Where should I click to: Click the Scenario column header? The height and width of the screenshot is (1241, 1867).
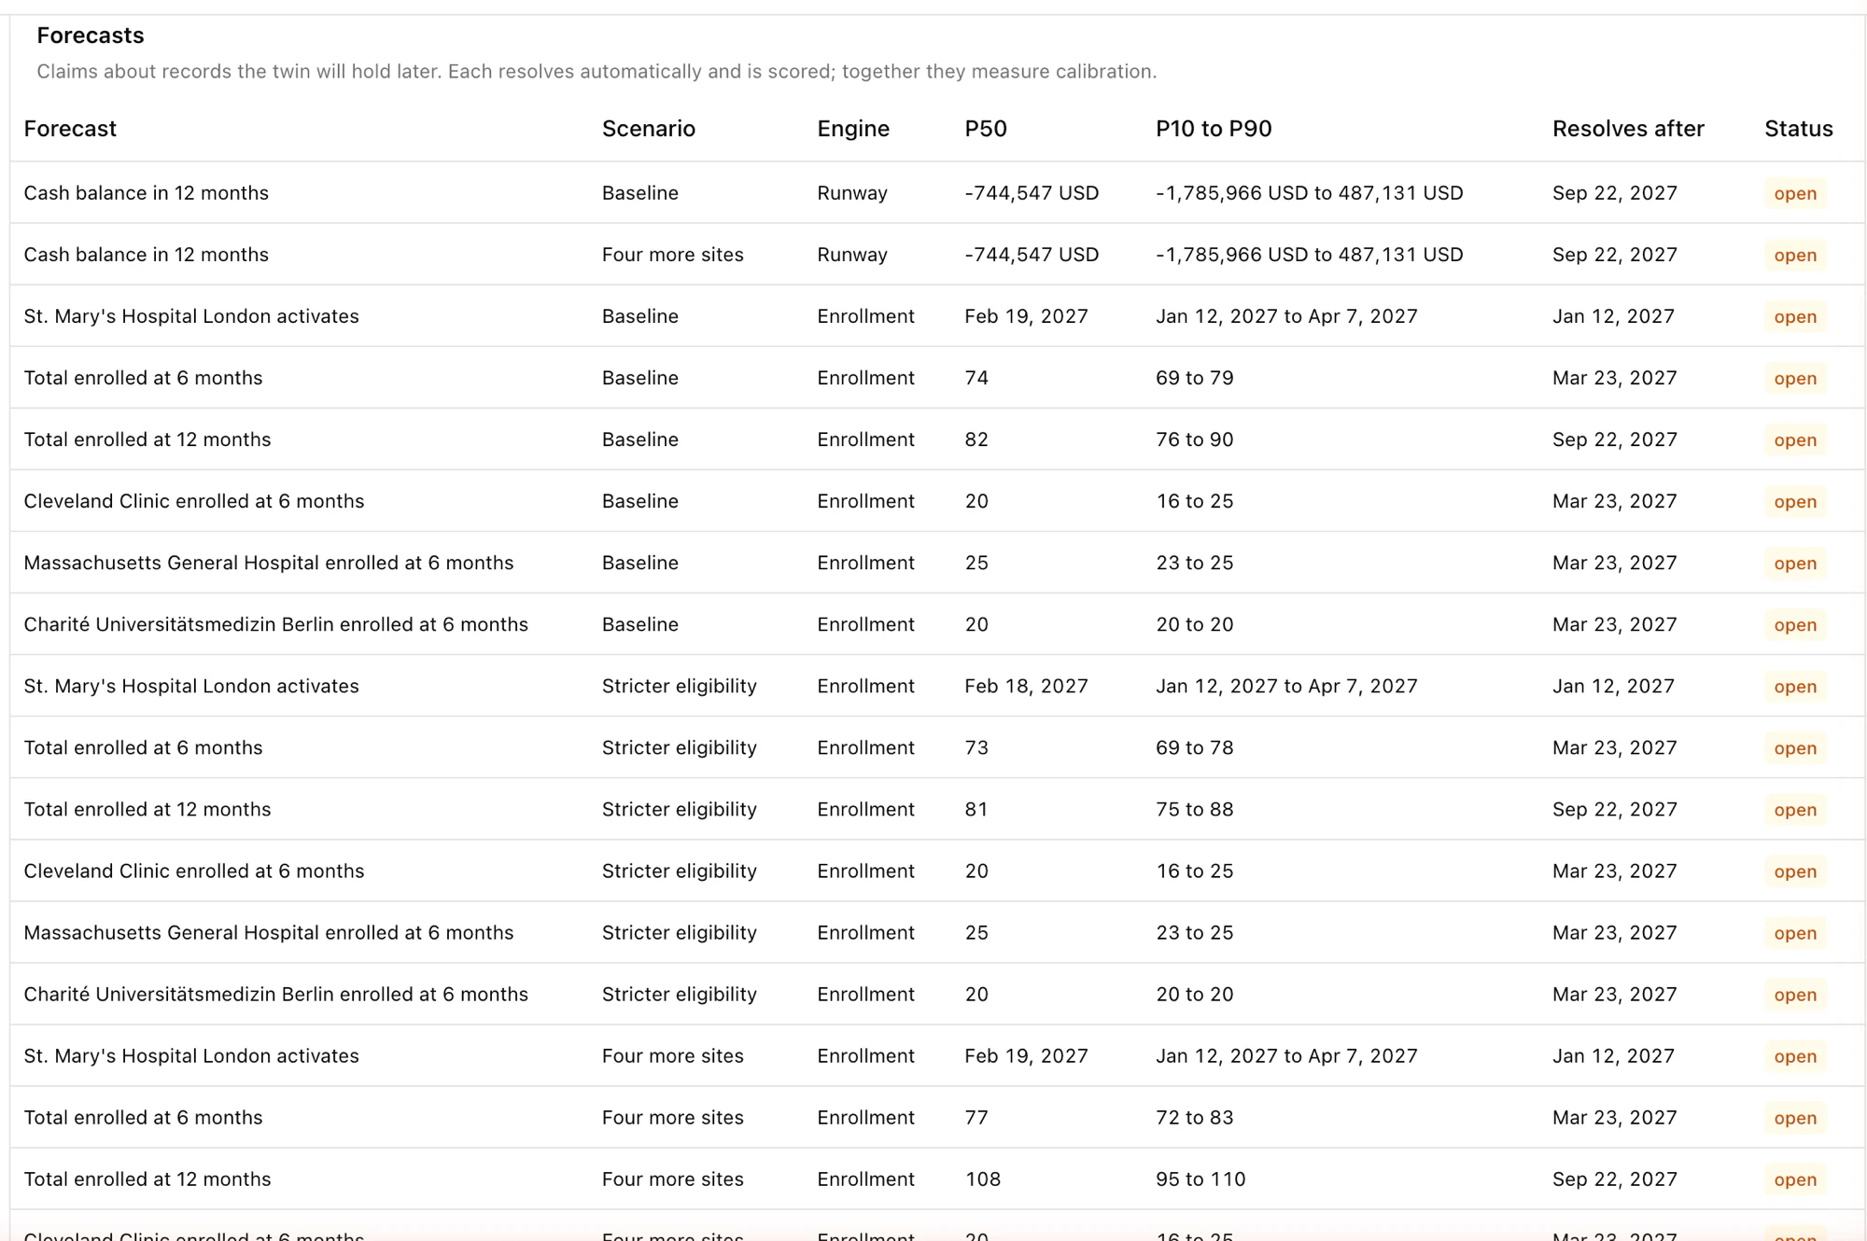click(x=649, y=129)
